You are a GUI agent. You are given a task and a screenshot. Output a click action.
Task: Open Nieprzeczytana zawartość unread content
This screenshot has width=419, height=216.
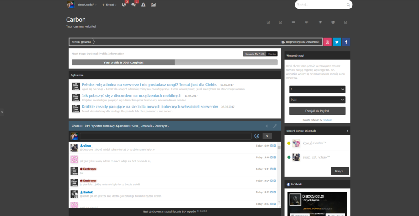[300, 42]
